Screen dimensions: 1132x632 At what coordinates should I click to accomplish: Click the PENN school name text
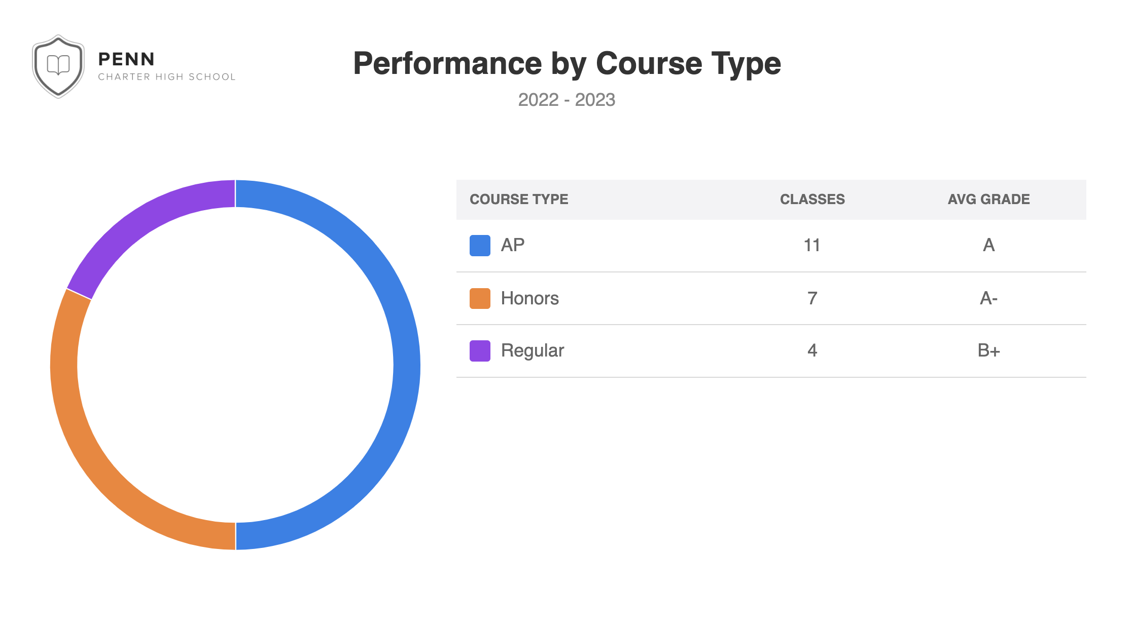coord(126,59)
